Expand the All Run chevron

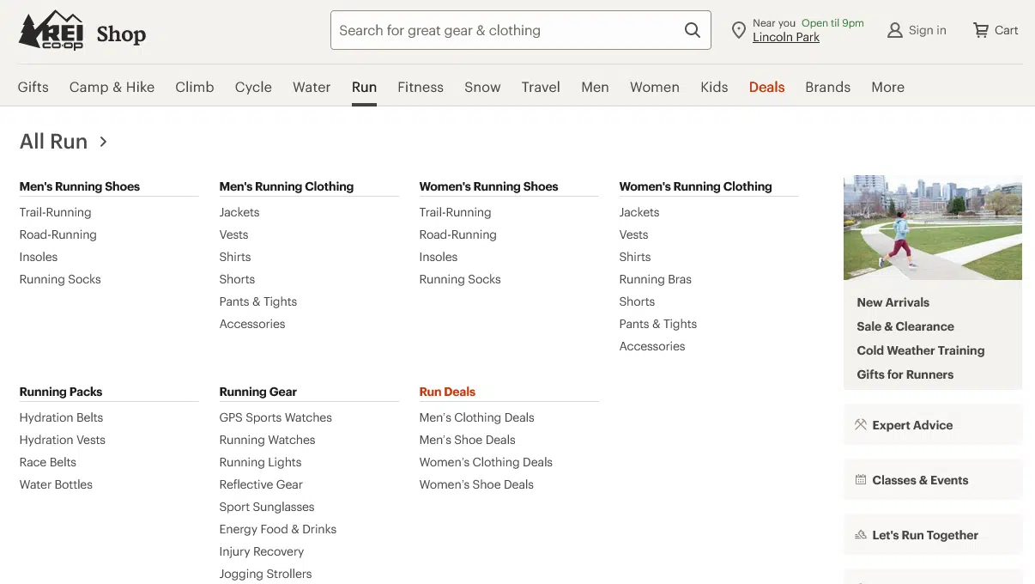[x=102, y=142]
